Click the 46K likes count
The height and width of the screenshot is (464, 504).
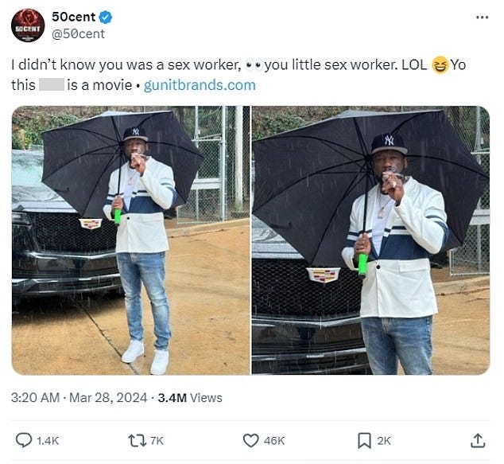click(274, 440)
